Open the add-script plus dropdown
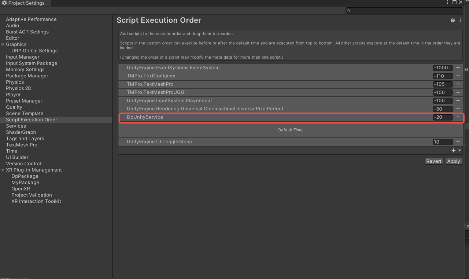Image resolution: width=469 pixels, height=279 pixels. point(456,150)
